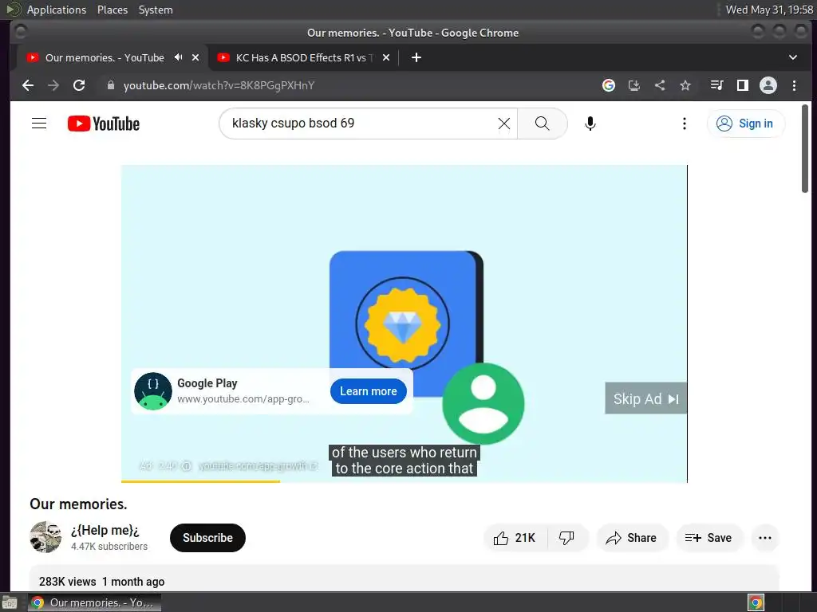817x612 pixels.
Task: Go to YouTube home via logo
Action: 104,124
